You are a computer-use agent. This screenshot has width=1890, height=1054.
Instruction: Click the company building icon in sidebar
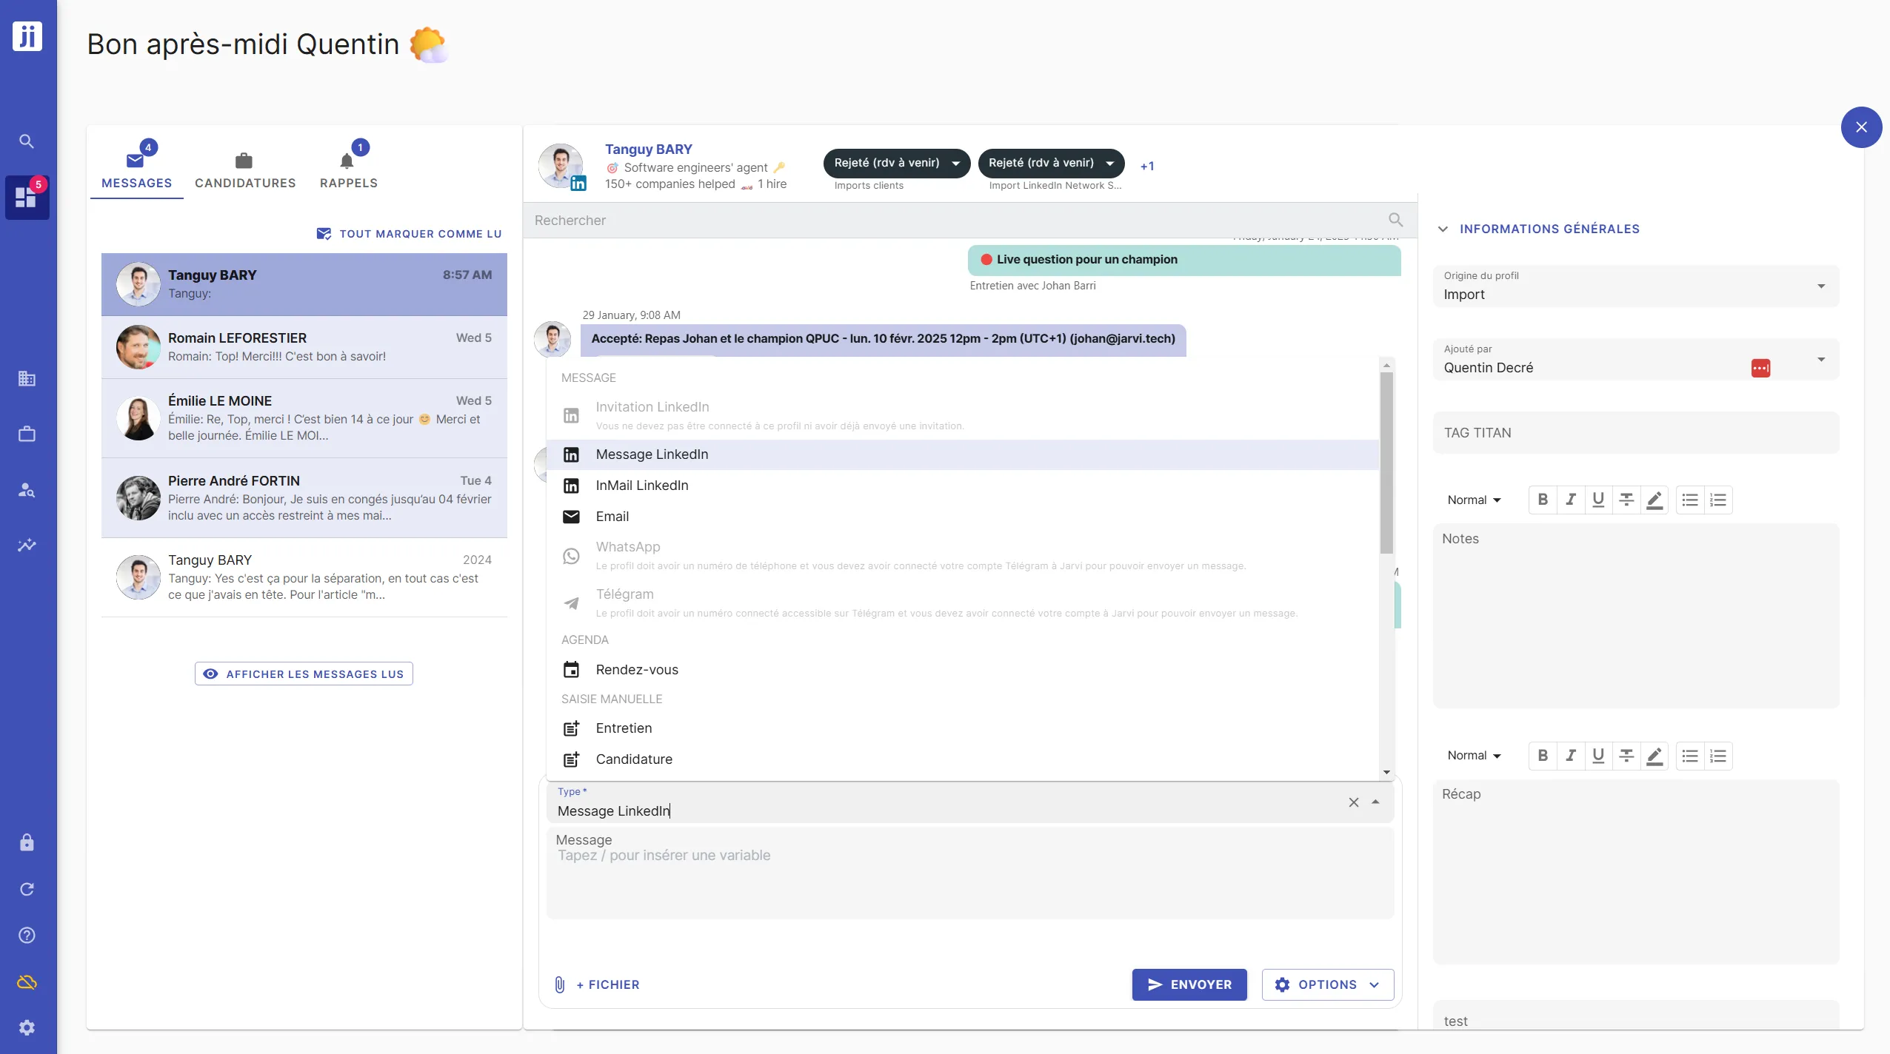tap(27, 379)
